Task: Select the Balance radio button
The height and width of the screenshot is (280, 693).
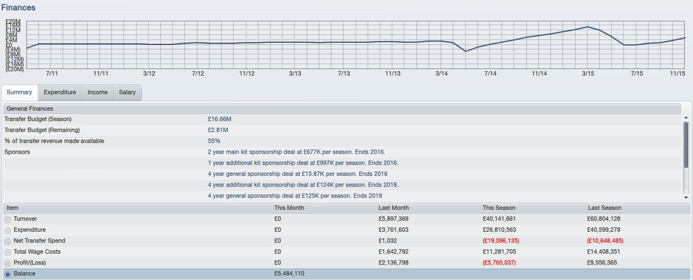Action: tap(8, 274)
